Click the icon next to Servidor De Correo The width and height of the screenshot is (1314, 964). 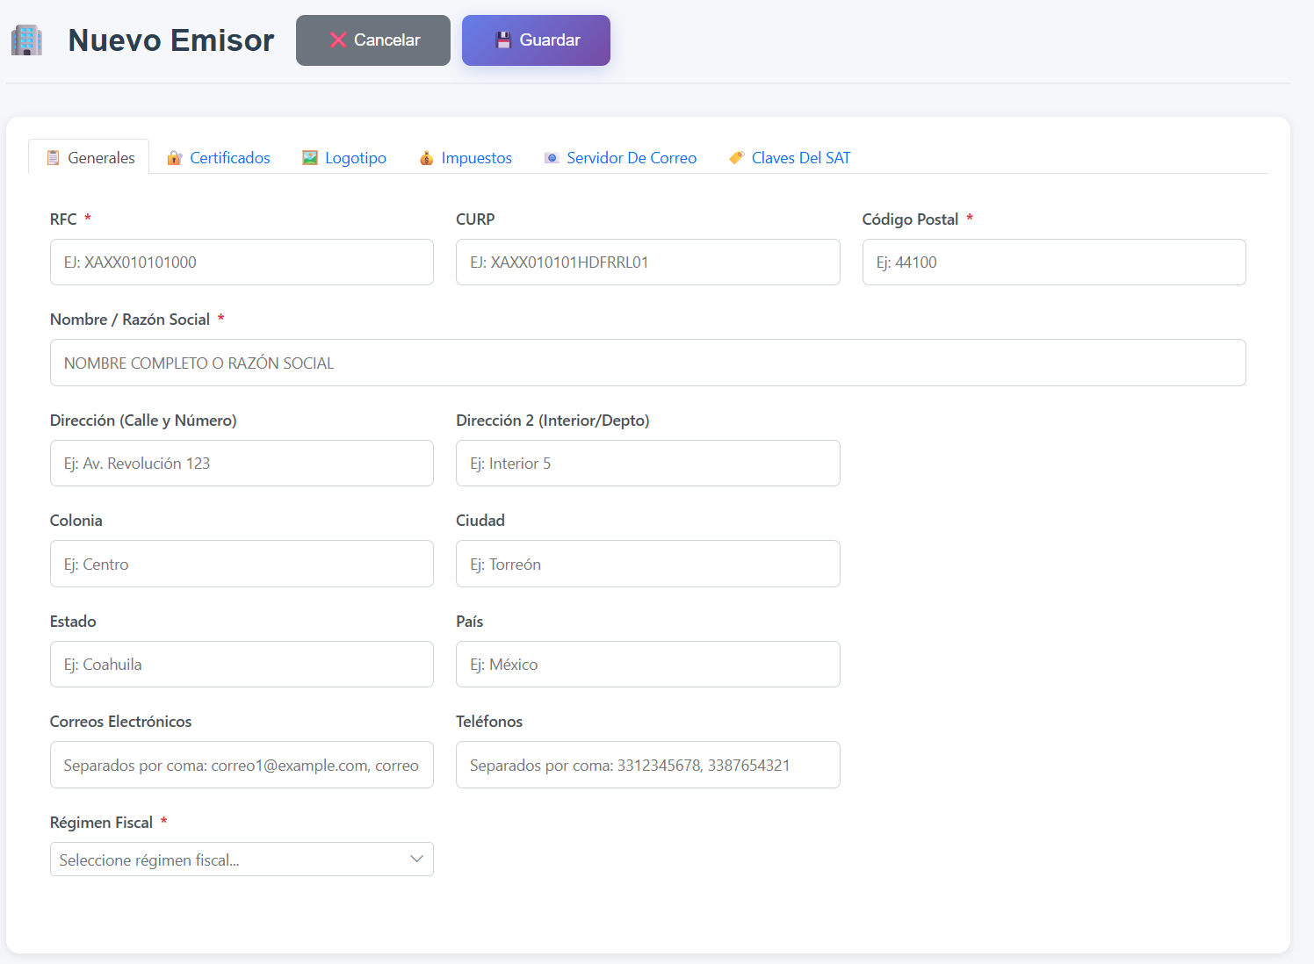[x=552, y=157]
